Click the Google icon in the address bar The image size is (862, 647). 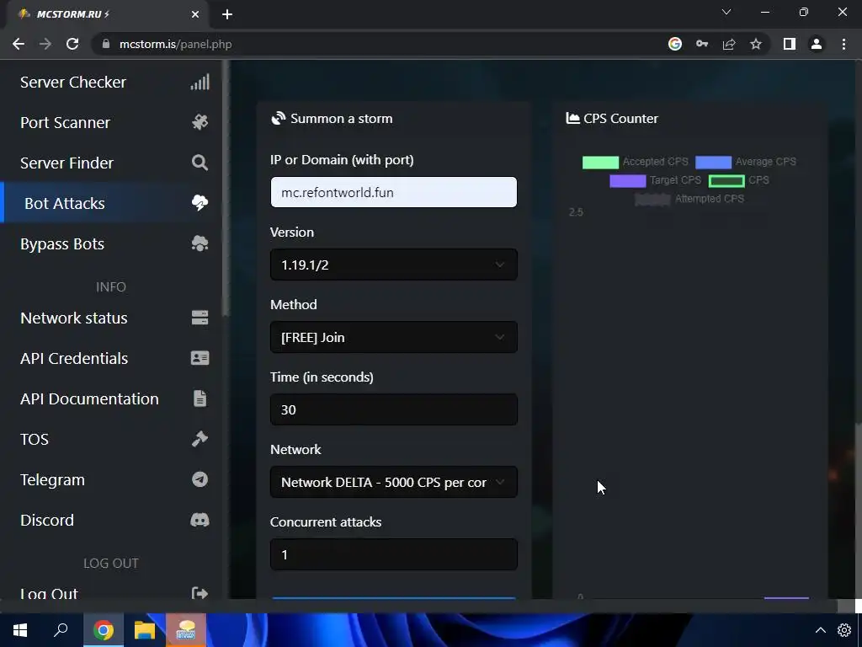[674, 44]
